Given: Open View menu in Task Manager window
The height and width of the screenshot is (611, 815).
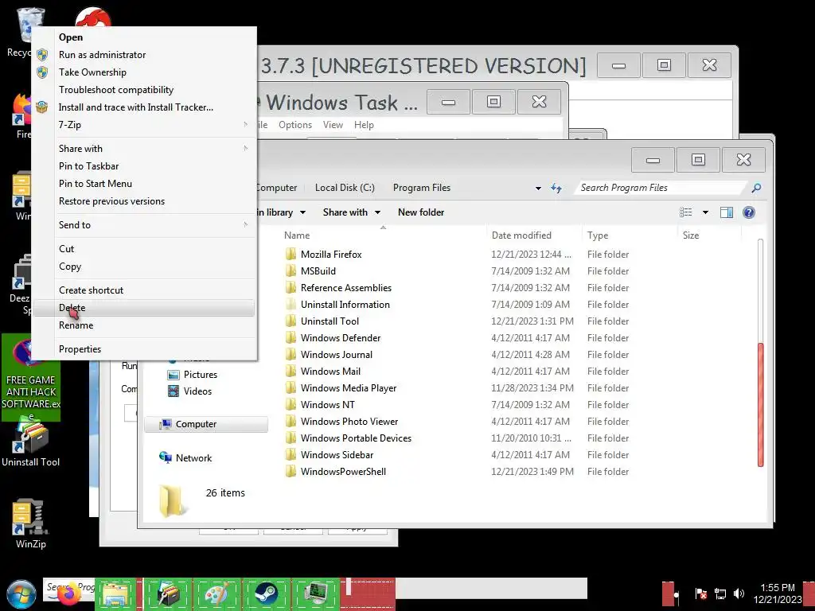Looking at the screenshot, I should [333, 125].
